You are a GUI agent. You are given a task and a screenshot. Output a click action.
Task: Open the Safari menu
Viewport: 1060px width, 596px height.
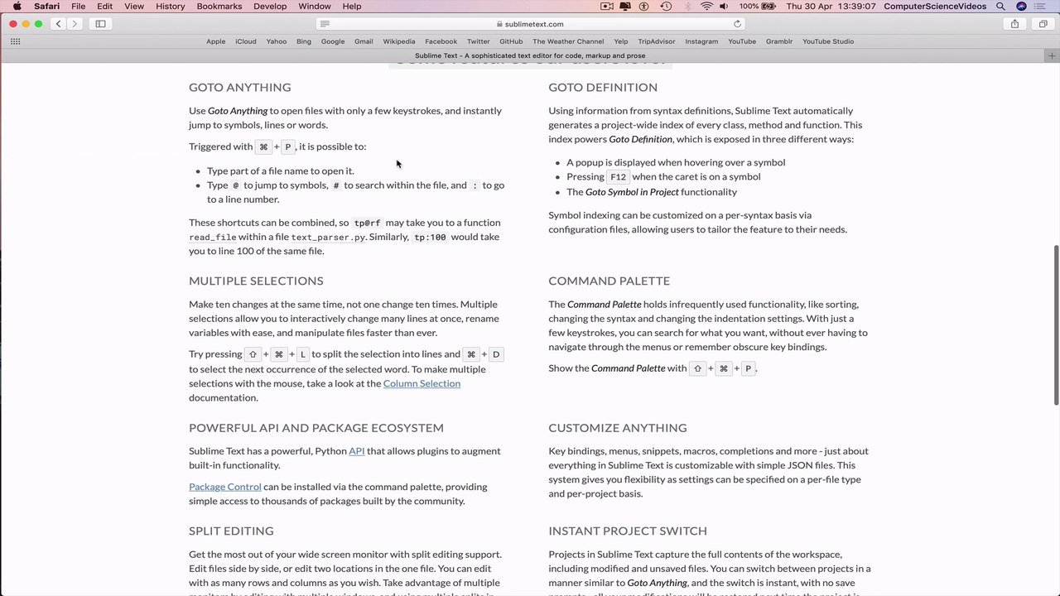click(46, 7)
